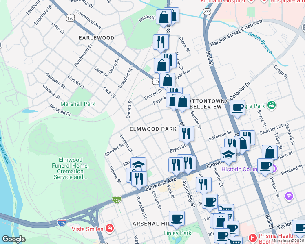Viewport: 305px width, 244px height.
Task: Click the restaurant marker right of Elmwood Park label
Action: [x=186, y=134]
